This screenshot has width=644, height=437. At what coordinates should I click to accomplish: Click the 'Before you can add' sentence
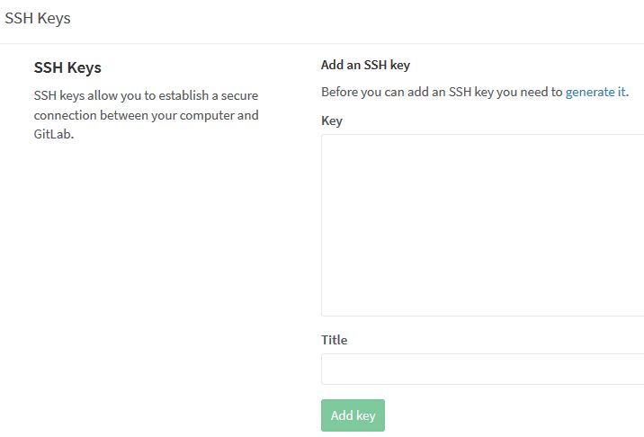[x=475, y=92]
